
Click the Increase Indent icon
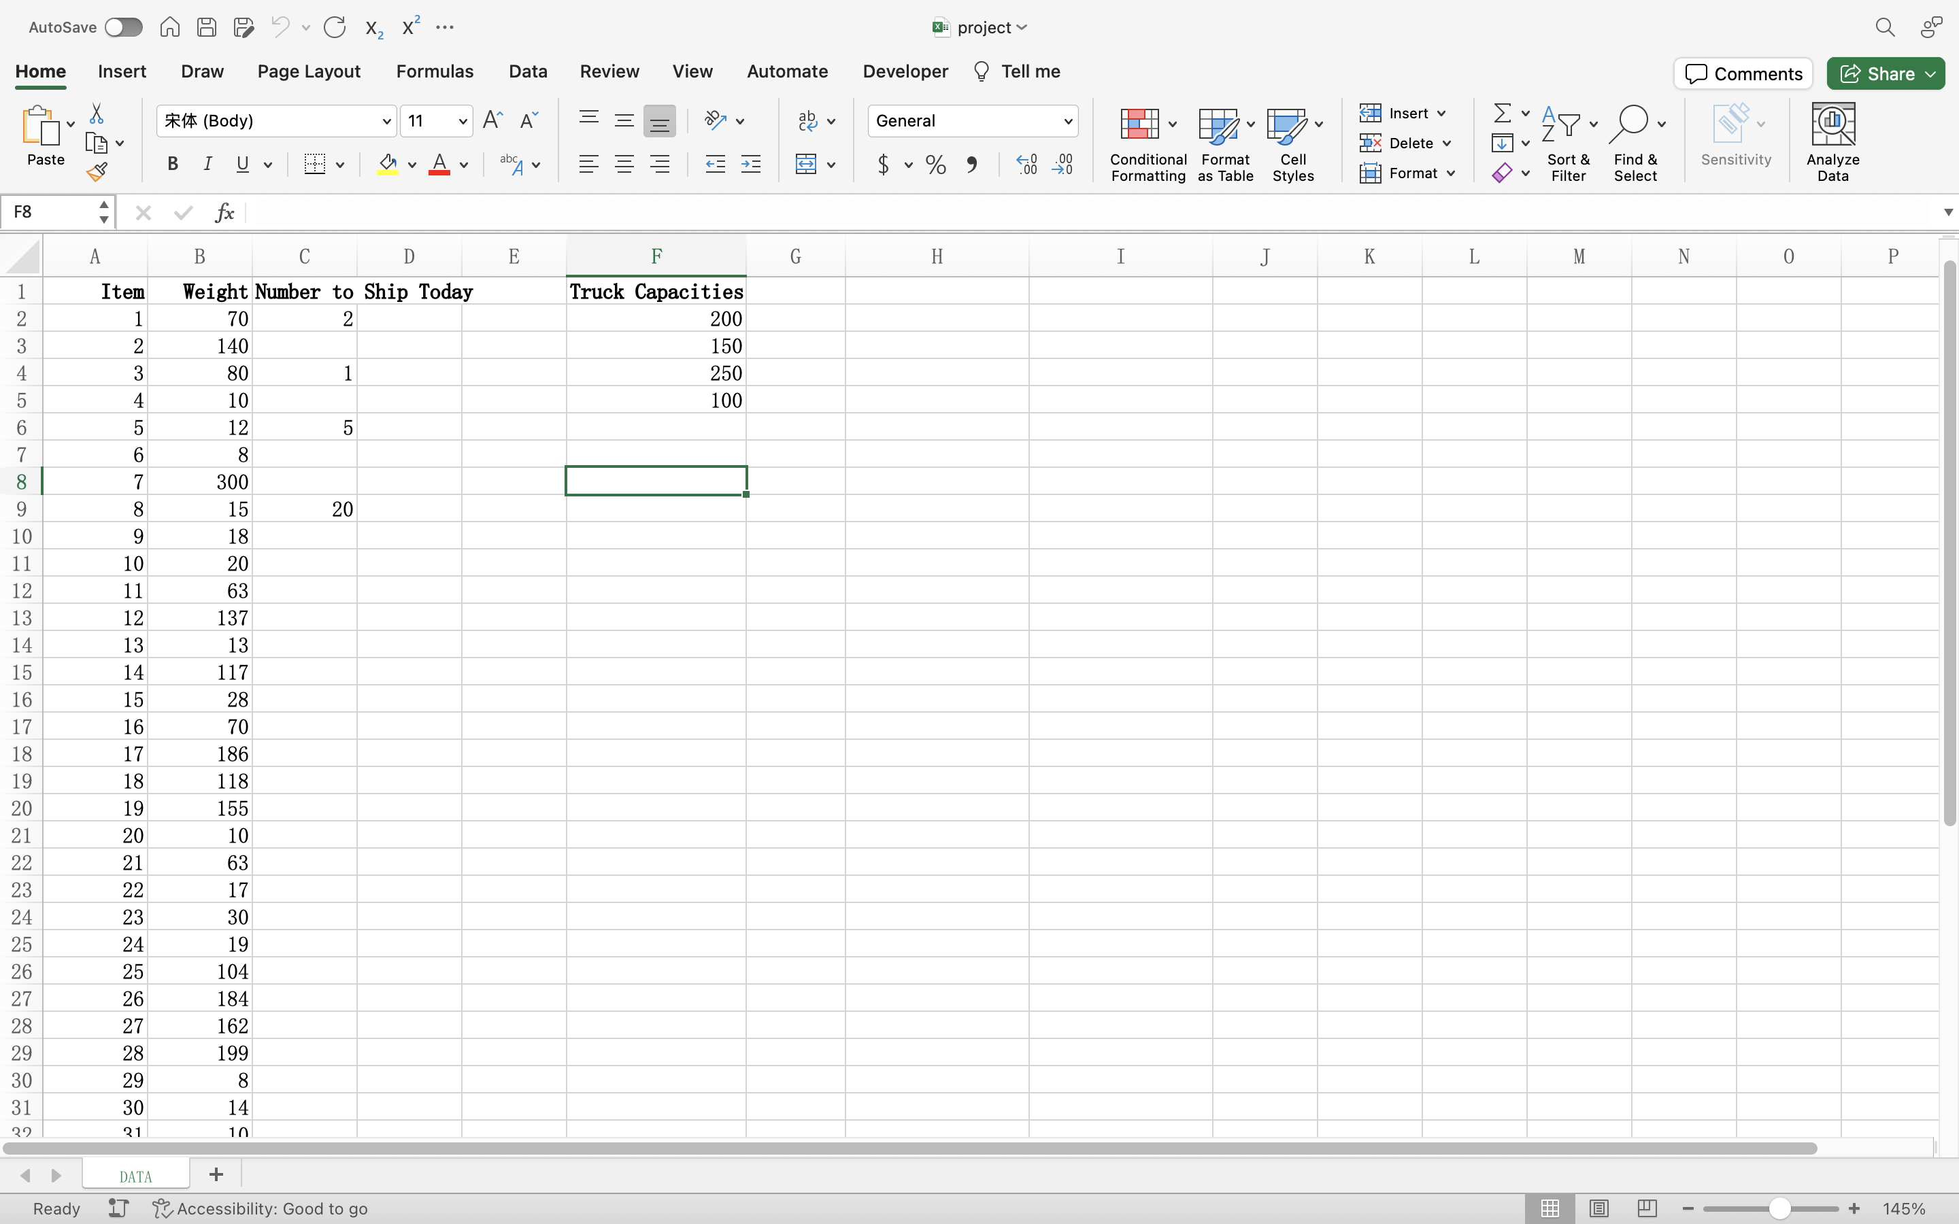click(x=750, y=165)
